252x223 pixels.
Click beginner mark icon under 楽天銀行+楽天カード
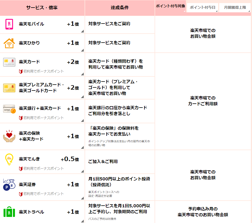tap(20, 118)
